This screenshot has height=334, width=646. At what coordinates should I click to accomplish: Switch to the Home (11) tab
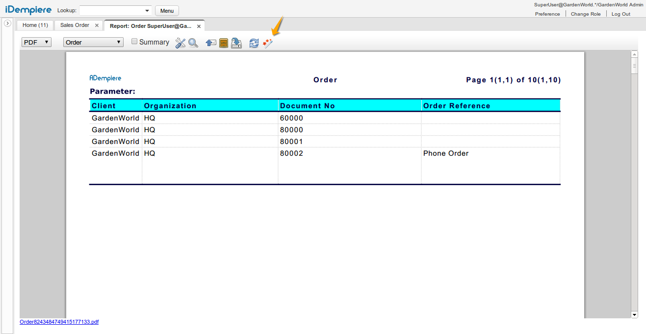(x=35, y=25)
